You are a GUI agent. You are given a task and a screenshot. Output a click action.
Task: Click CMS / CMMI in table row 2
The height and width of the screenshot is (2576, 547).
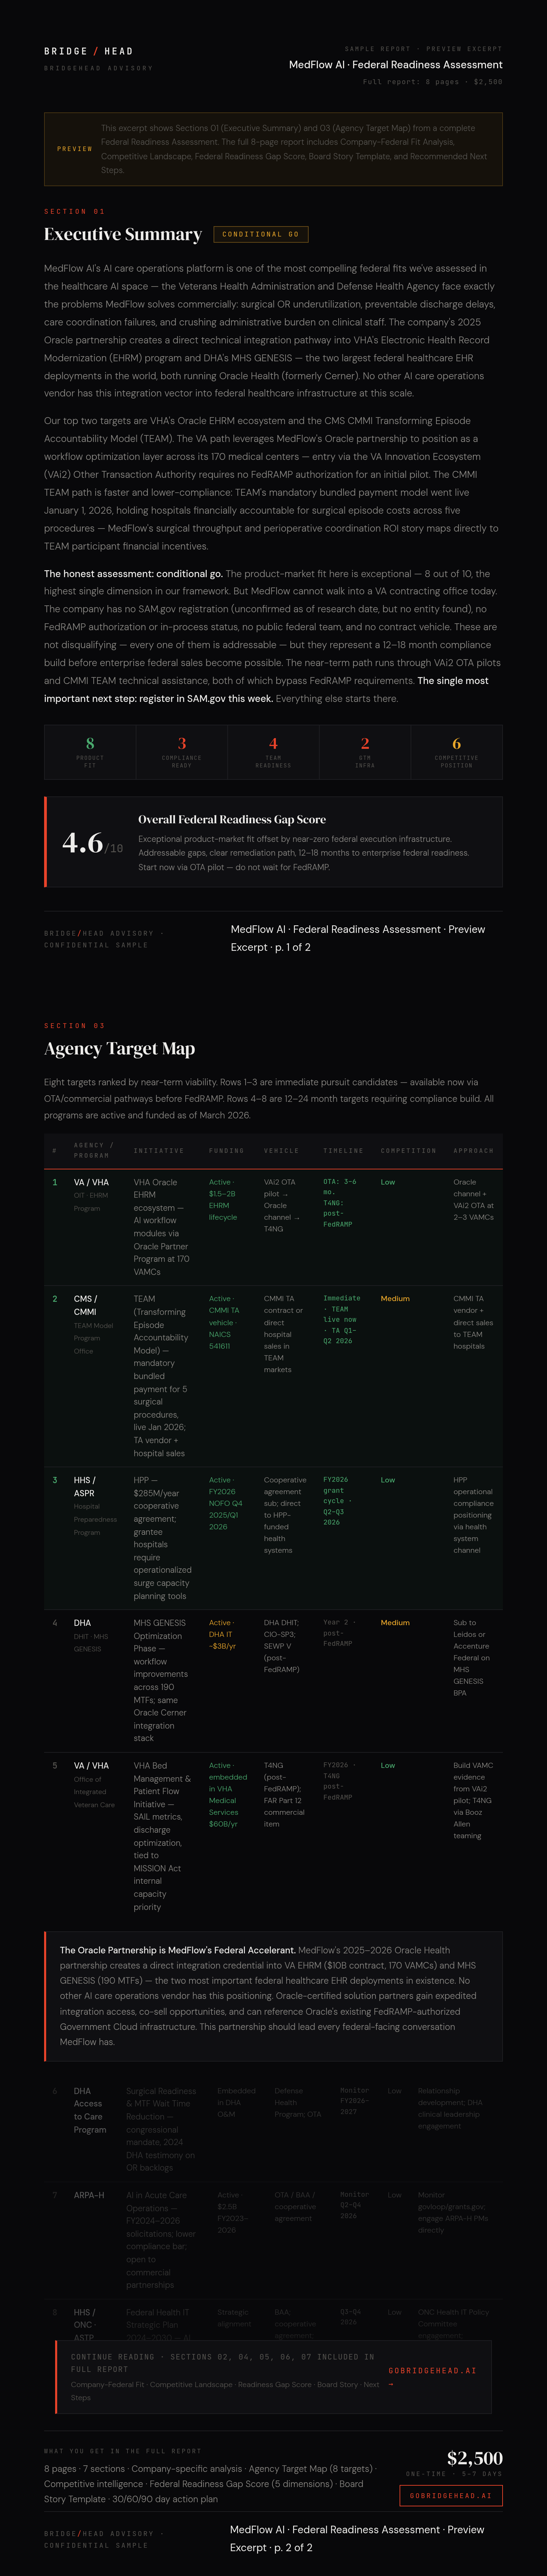(x=86, y=1305)
